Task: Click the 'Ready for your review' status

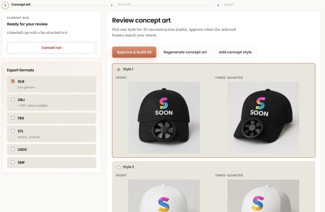Action: coord(27,24)
